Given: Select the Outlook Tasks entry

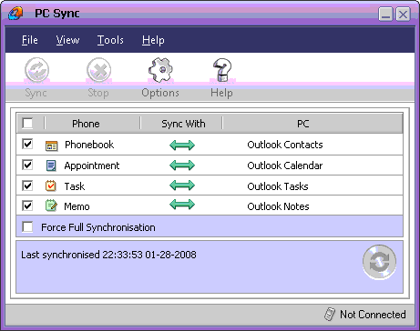Looking at the screenshot, I should 278,186.
